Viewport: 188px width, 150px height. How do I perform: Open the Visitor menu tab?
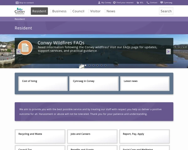(95, 11)
